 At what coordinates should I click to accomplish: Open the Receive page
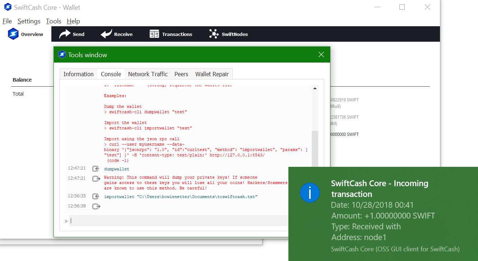tap(117, 34)
